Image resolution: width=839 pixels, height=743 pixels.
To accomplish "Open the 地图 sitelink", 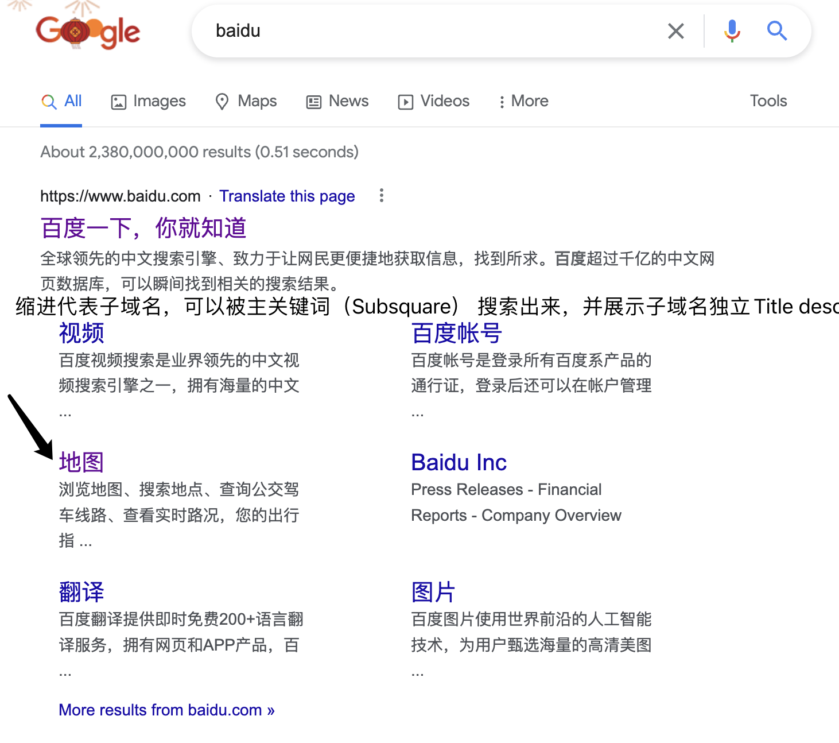I will click(x=81, y=462).
